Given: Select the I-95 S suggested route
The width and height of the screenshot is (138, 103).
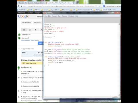Looking at the screenshot, I should point(32,54).
